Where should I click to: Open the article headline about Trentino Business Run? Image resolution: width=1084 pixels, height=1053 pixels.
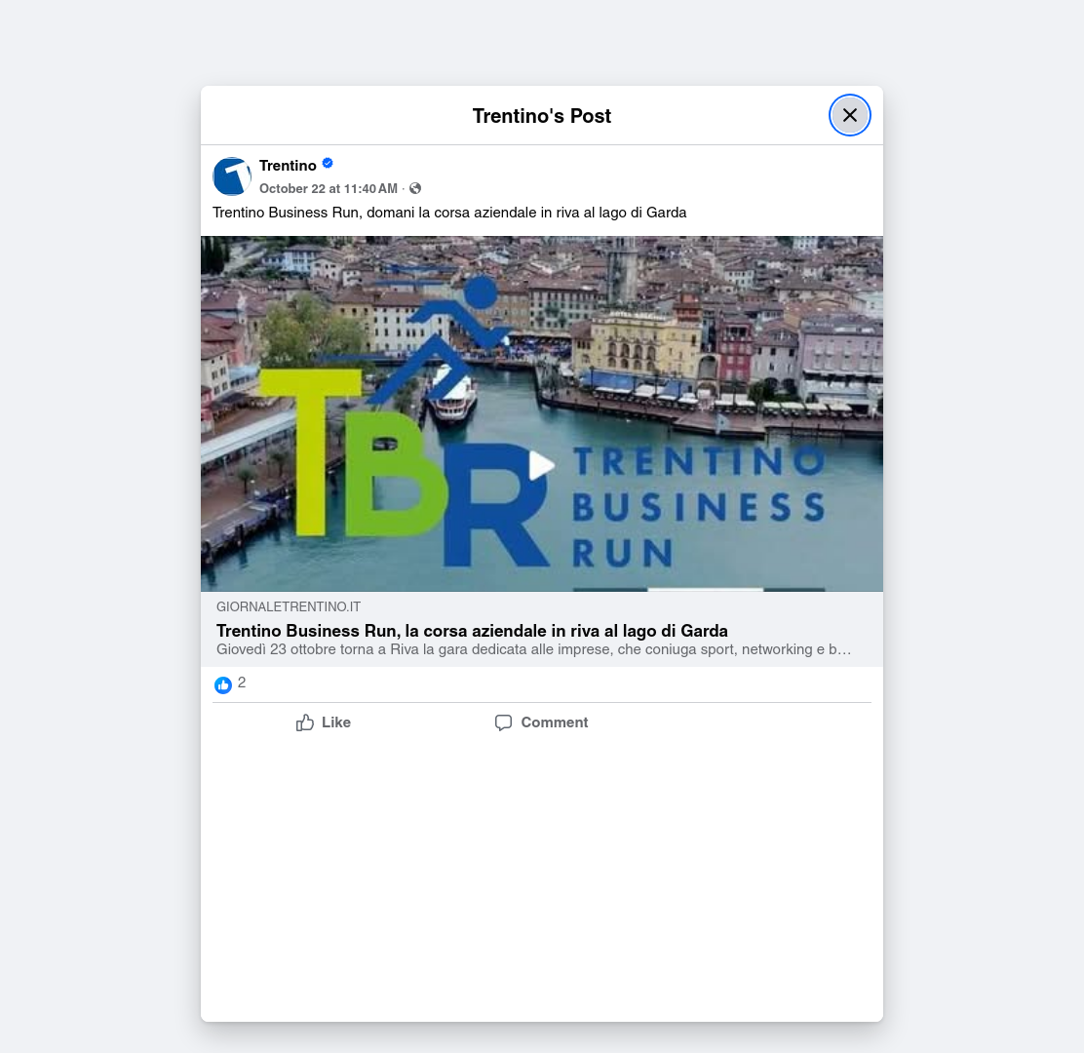pos(472,631)
